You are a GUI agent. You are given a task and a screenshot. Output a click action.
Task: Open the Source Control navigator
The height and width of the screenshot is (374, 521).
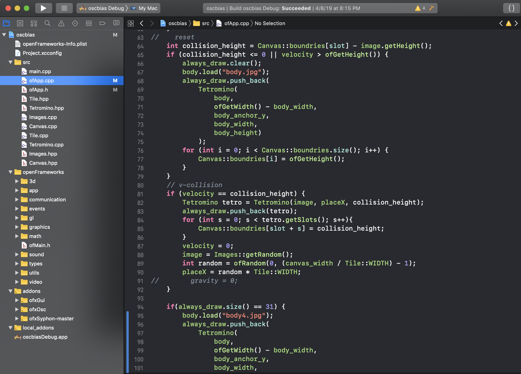point(20,23)
